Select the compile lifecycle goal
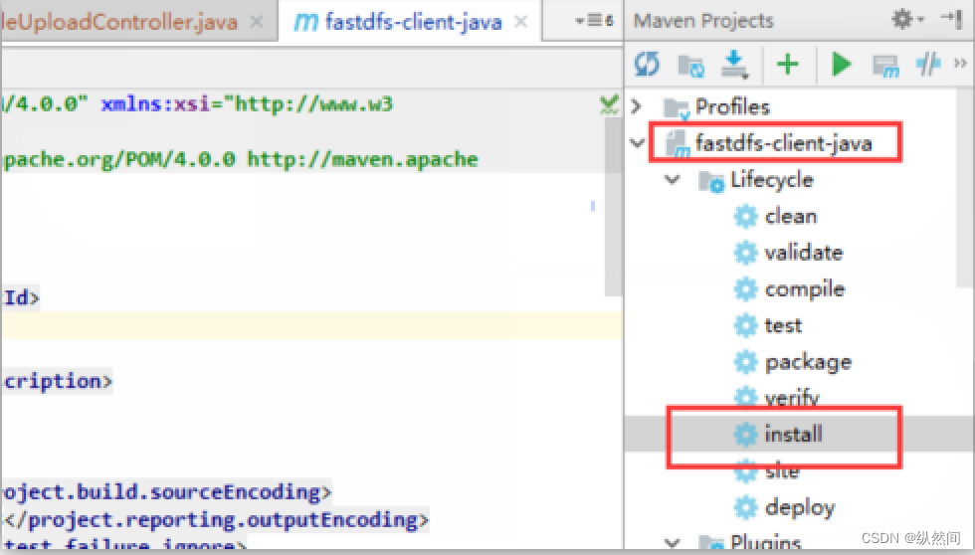 (805, 289)
